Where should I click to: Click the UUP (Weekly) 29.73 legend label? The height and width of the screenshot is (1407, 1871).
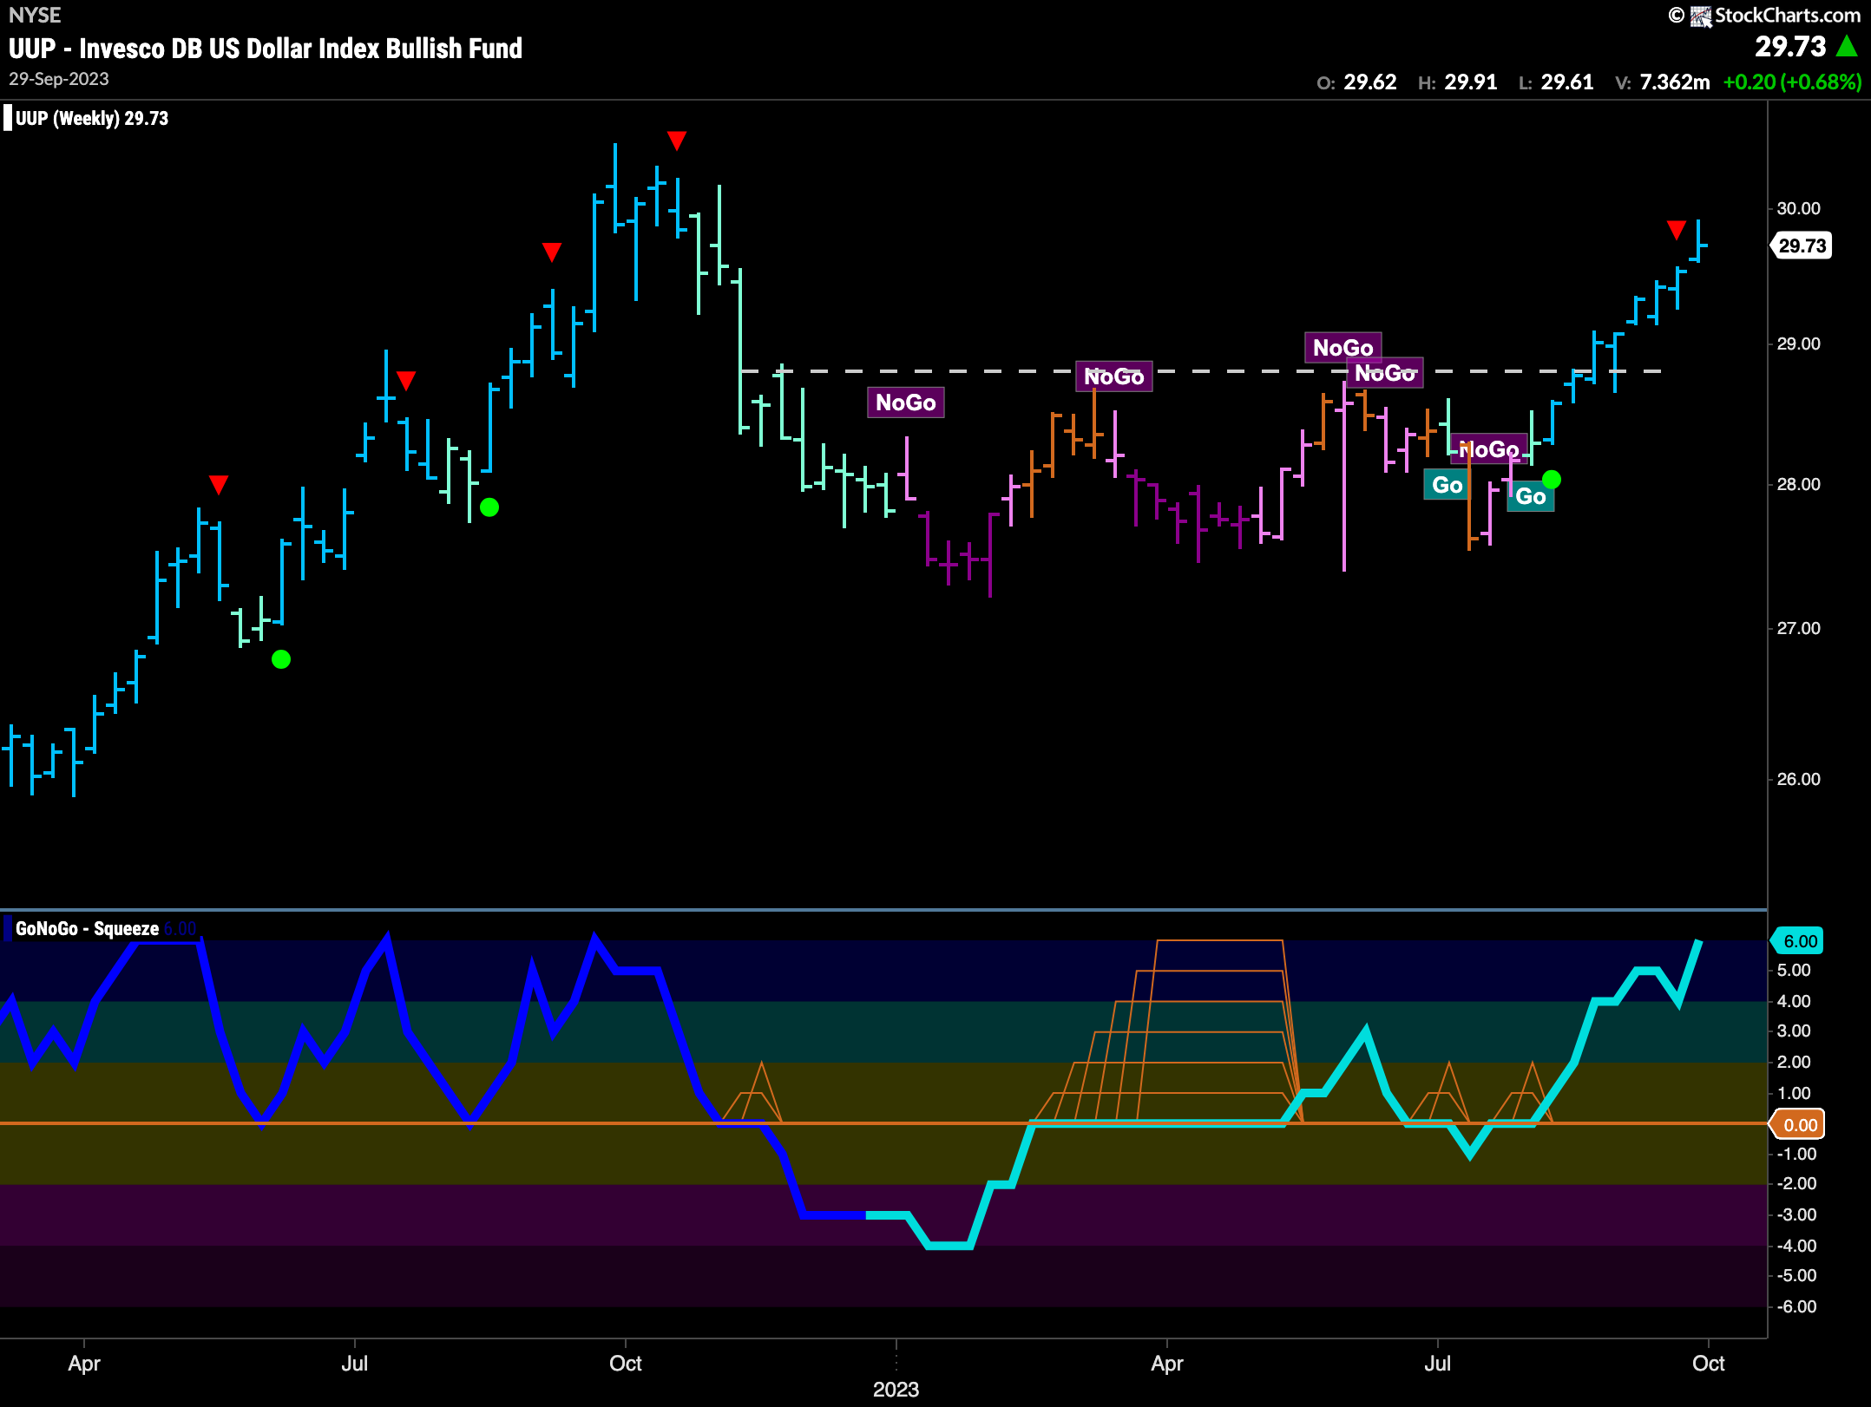point(92,118)
